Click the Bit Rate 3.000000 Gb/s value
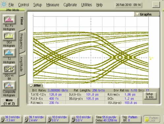The height and width of the screenshot is (124, 164). click(58, 90)
